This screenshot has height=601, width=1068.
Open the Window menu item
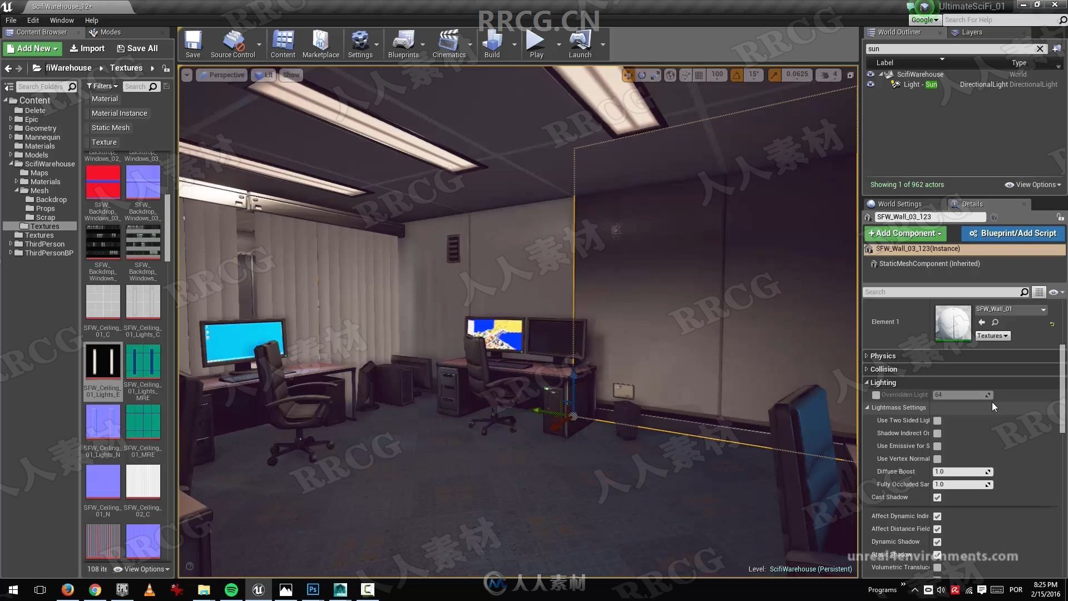click(61, 20)
